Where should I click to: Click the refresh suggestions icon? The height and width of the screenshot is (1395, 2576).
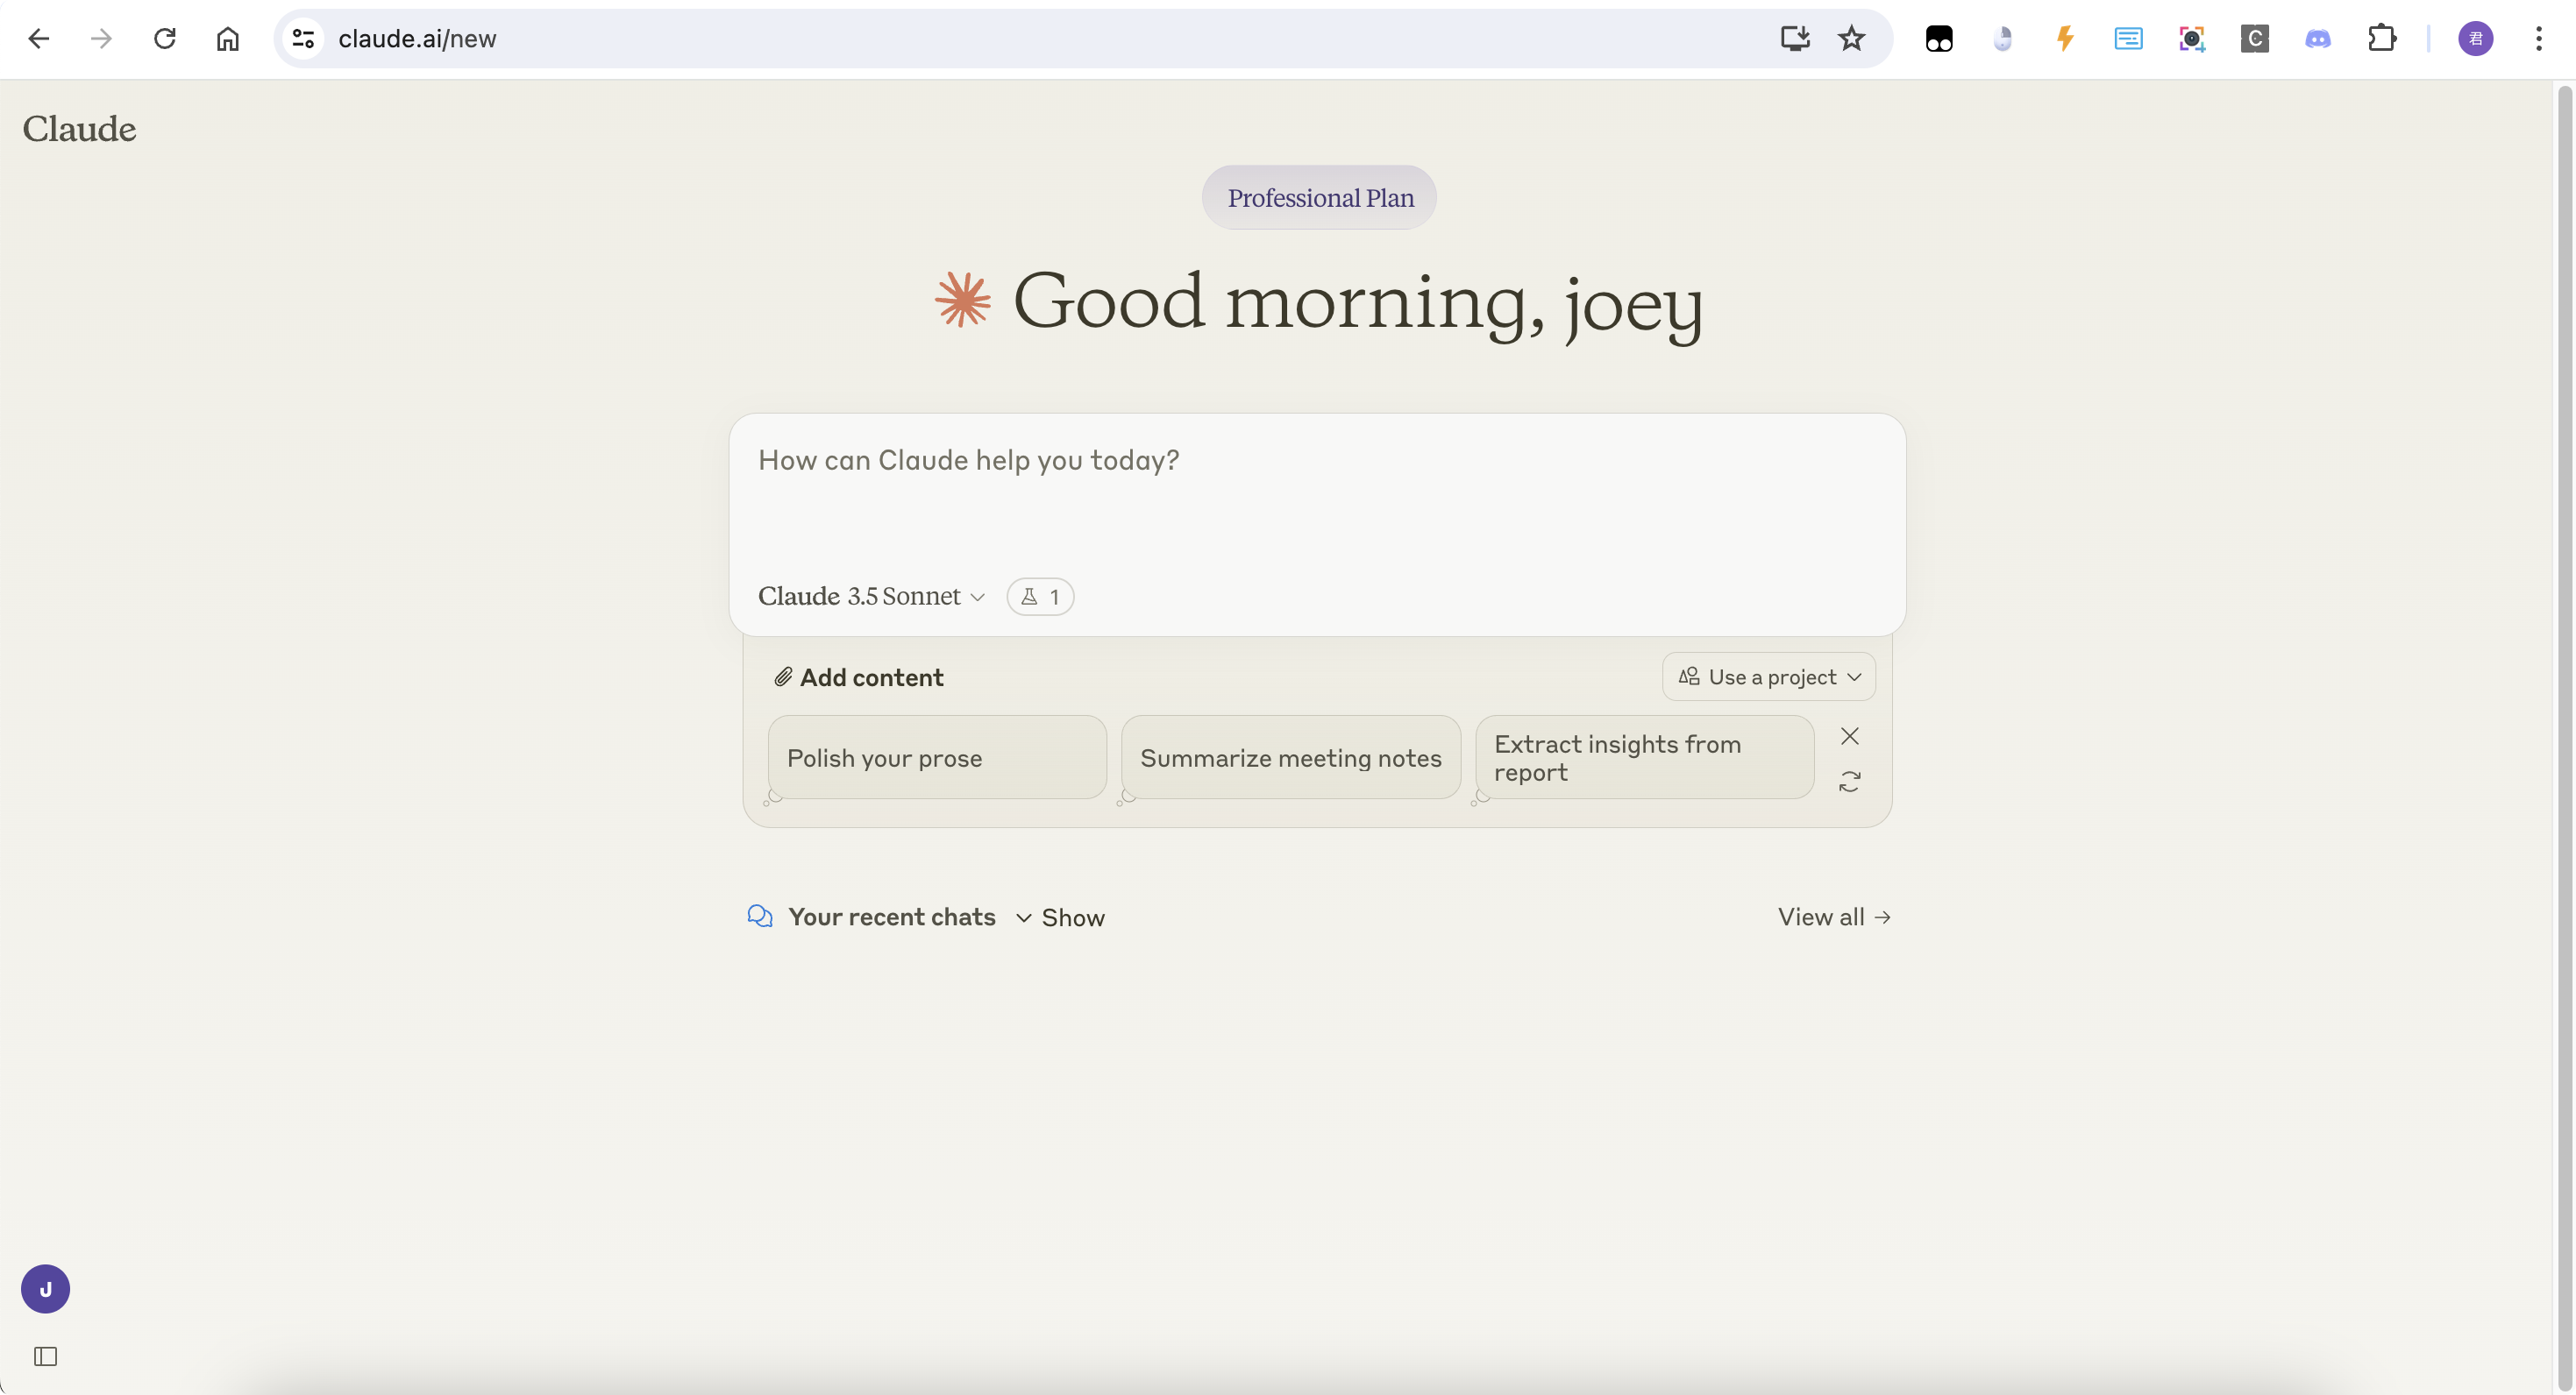[x=1849, y=782]
